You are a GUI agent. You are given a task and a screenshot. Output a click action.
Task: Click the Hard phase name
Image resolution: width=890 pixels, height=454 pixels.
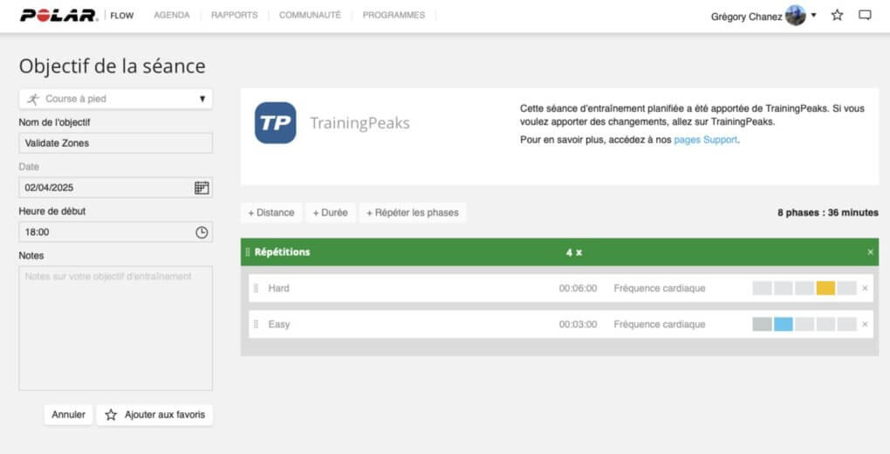click(x=278, y=288)
